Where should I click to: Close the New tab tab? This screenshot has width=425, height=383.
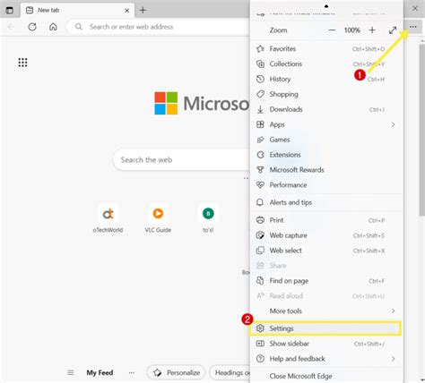tap(127, 11)
